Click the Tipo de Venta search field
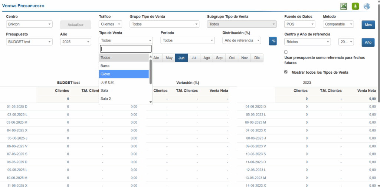The height and width of the screenshot is (187, 380). 126,49
